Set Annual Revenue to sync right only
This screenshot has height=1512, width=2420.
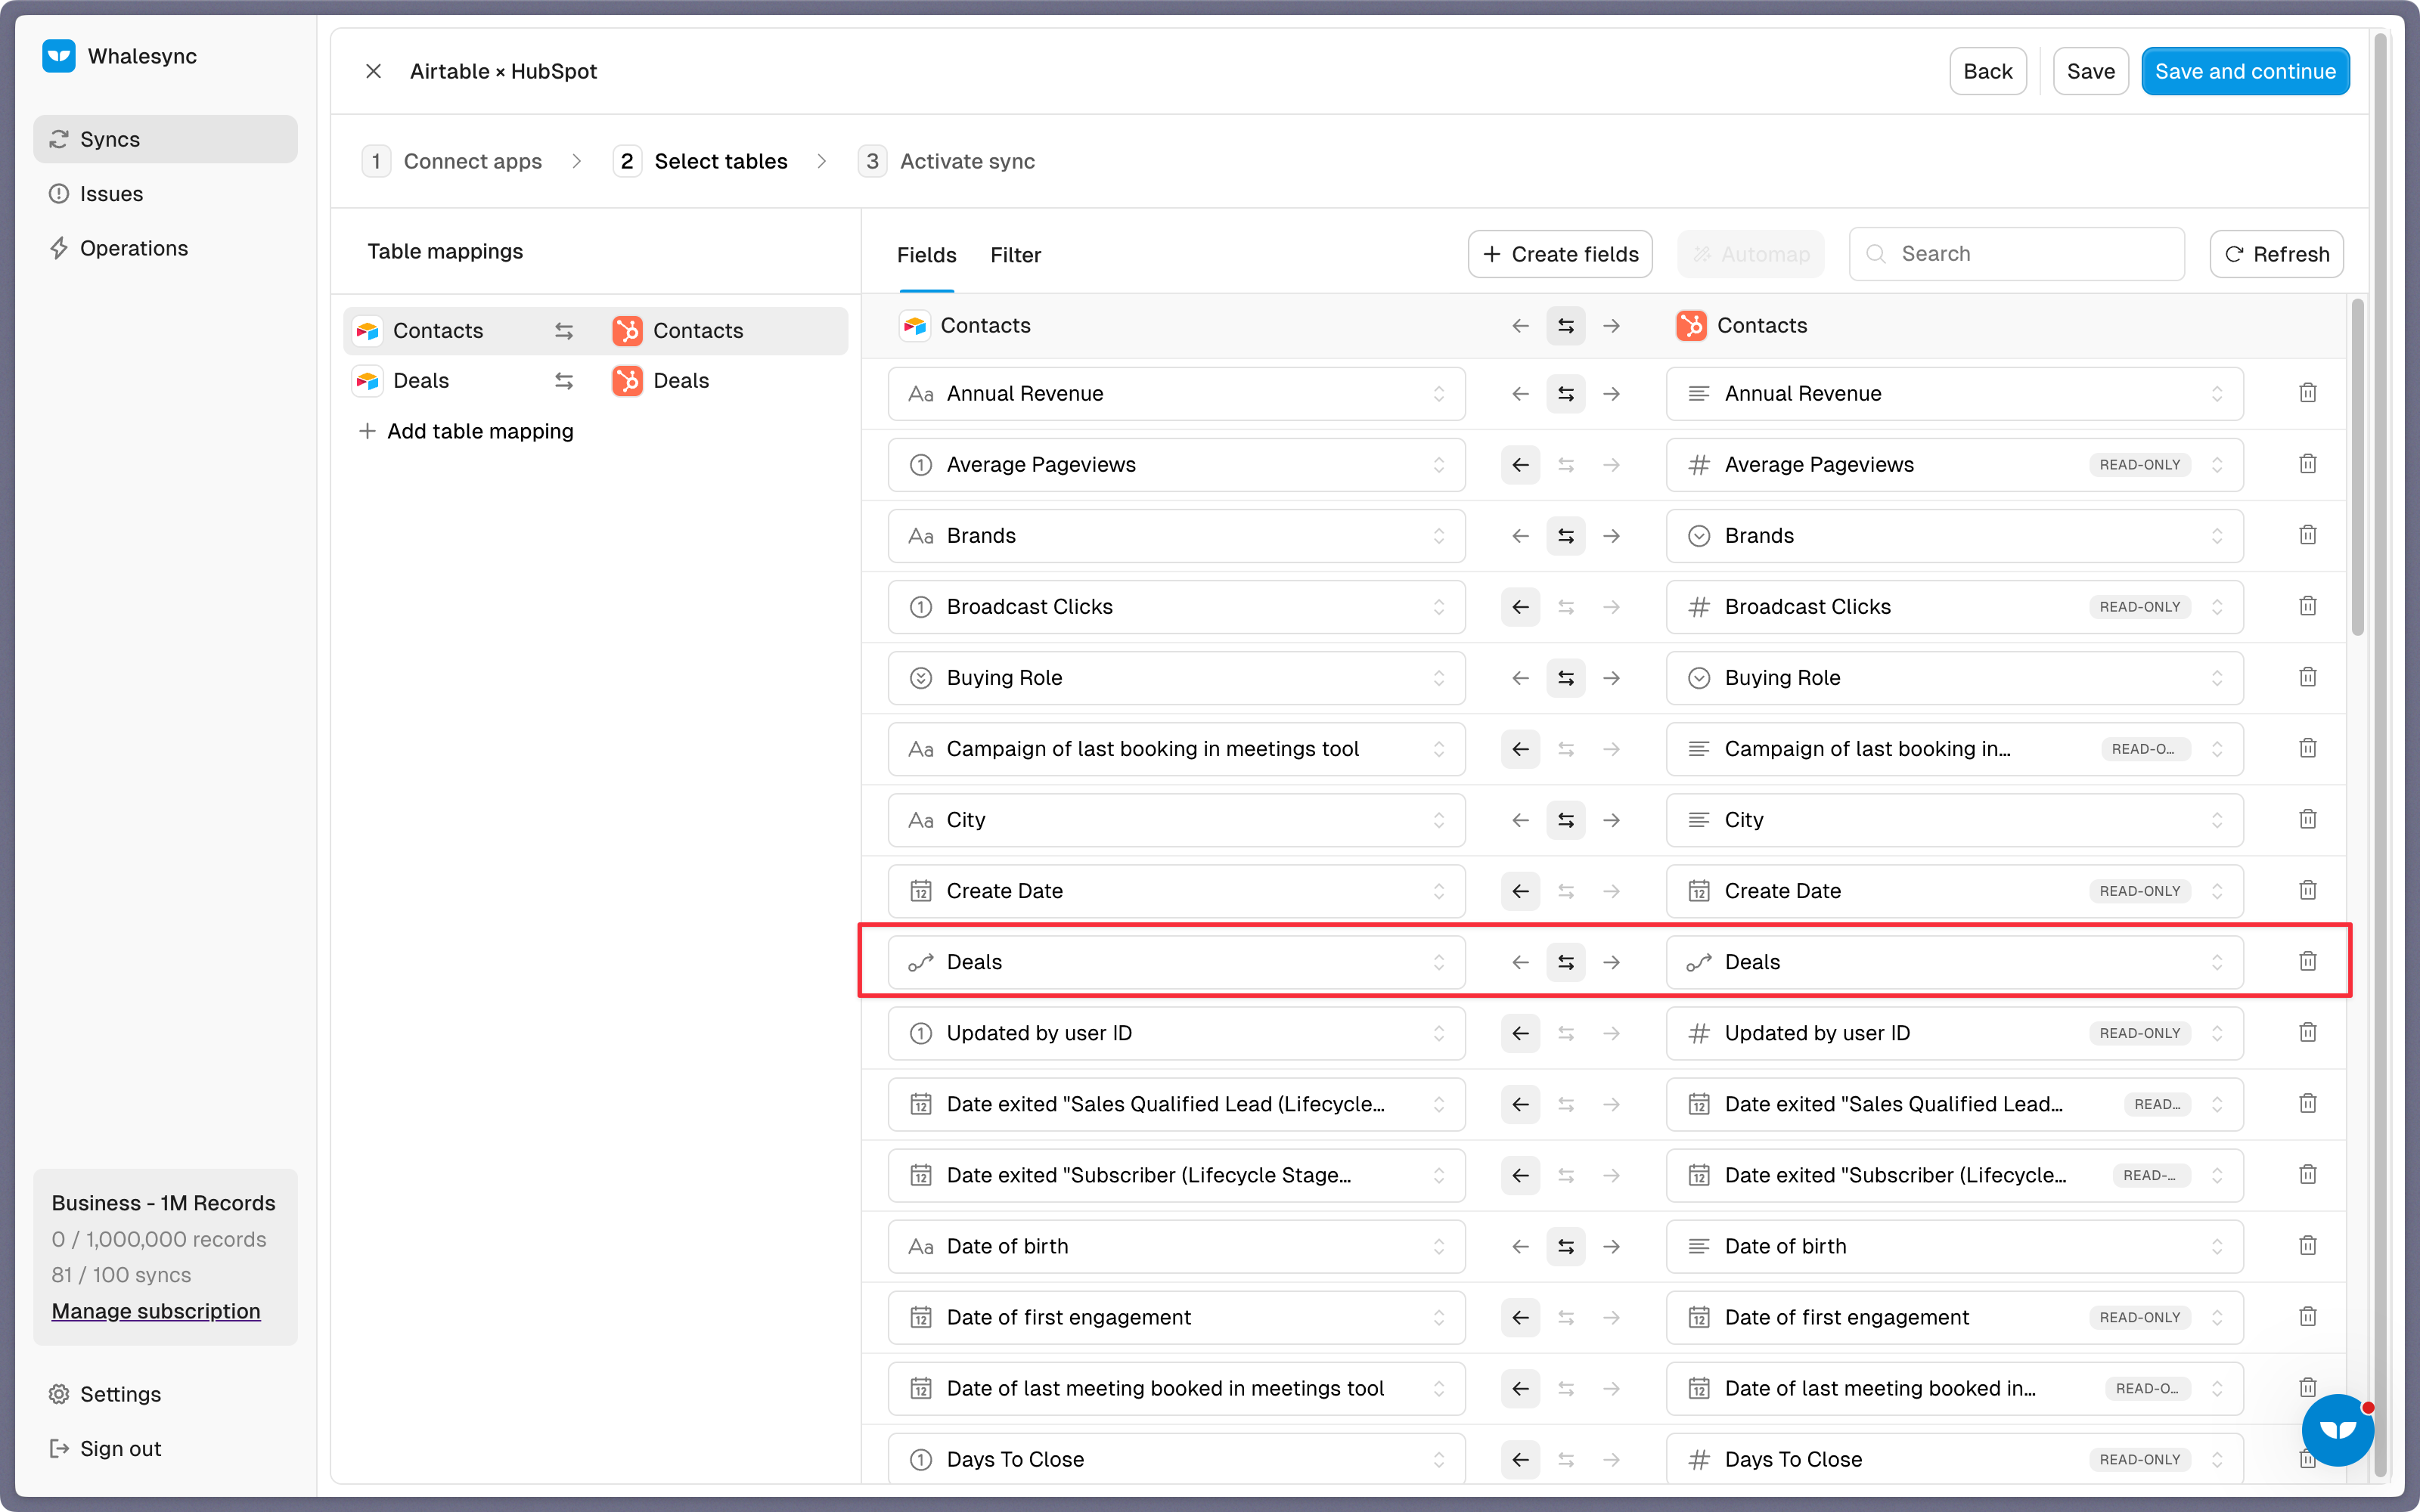tap(1611, 394)
